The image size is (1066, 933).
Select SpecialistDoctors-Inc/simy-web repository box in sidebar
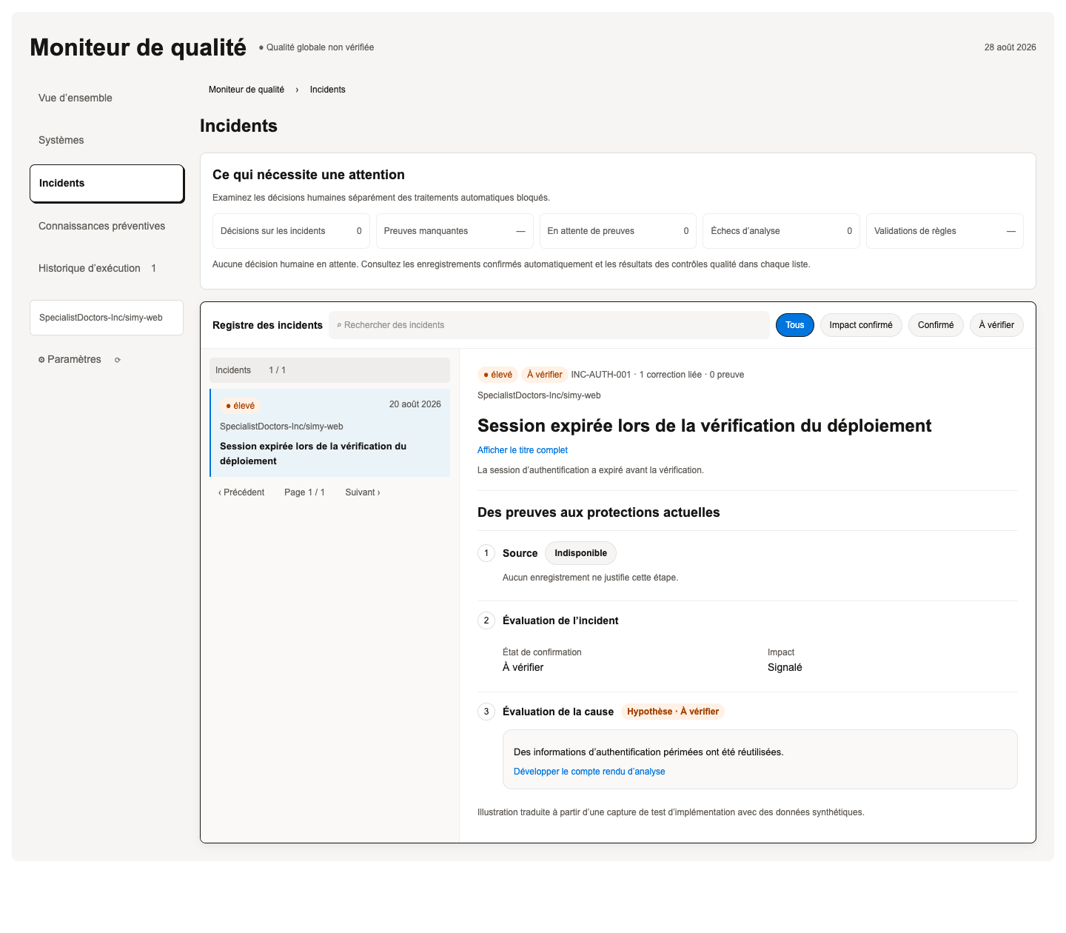[107, 318]
